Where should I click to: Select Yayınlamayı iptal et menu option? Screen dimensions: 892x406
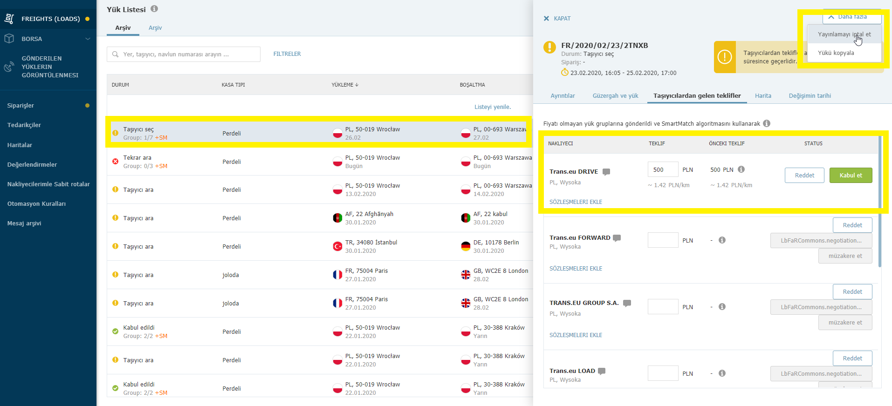click(844, 34)
